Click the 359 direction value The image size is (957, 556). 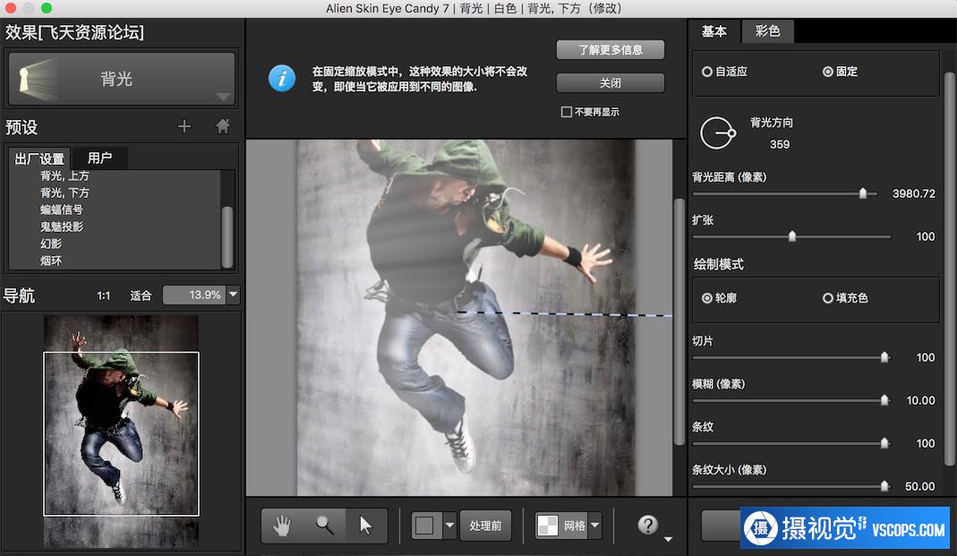coord(780,145)
